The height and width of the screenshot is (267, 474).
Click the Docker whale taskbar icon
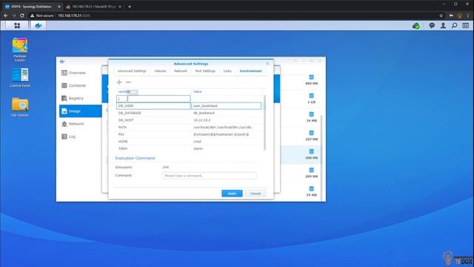39,26
